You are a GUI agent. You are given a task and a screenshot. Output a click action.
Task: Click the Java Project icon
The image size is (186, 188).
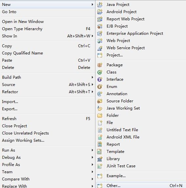pos(100,5)
